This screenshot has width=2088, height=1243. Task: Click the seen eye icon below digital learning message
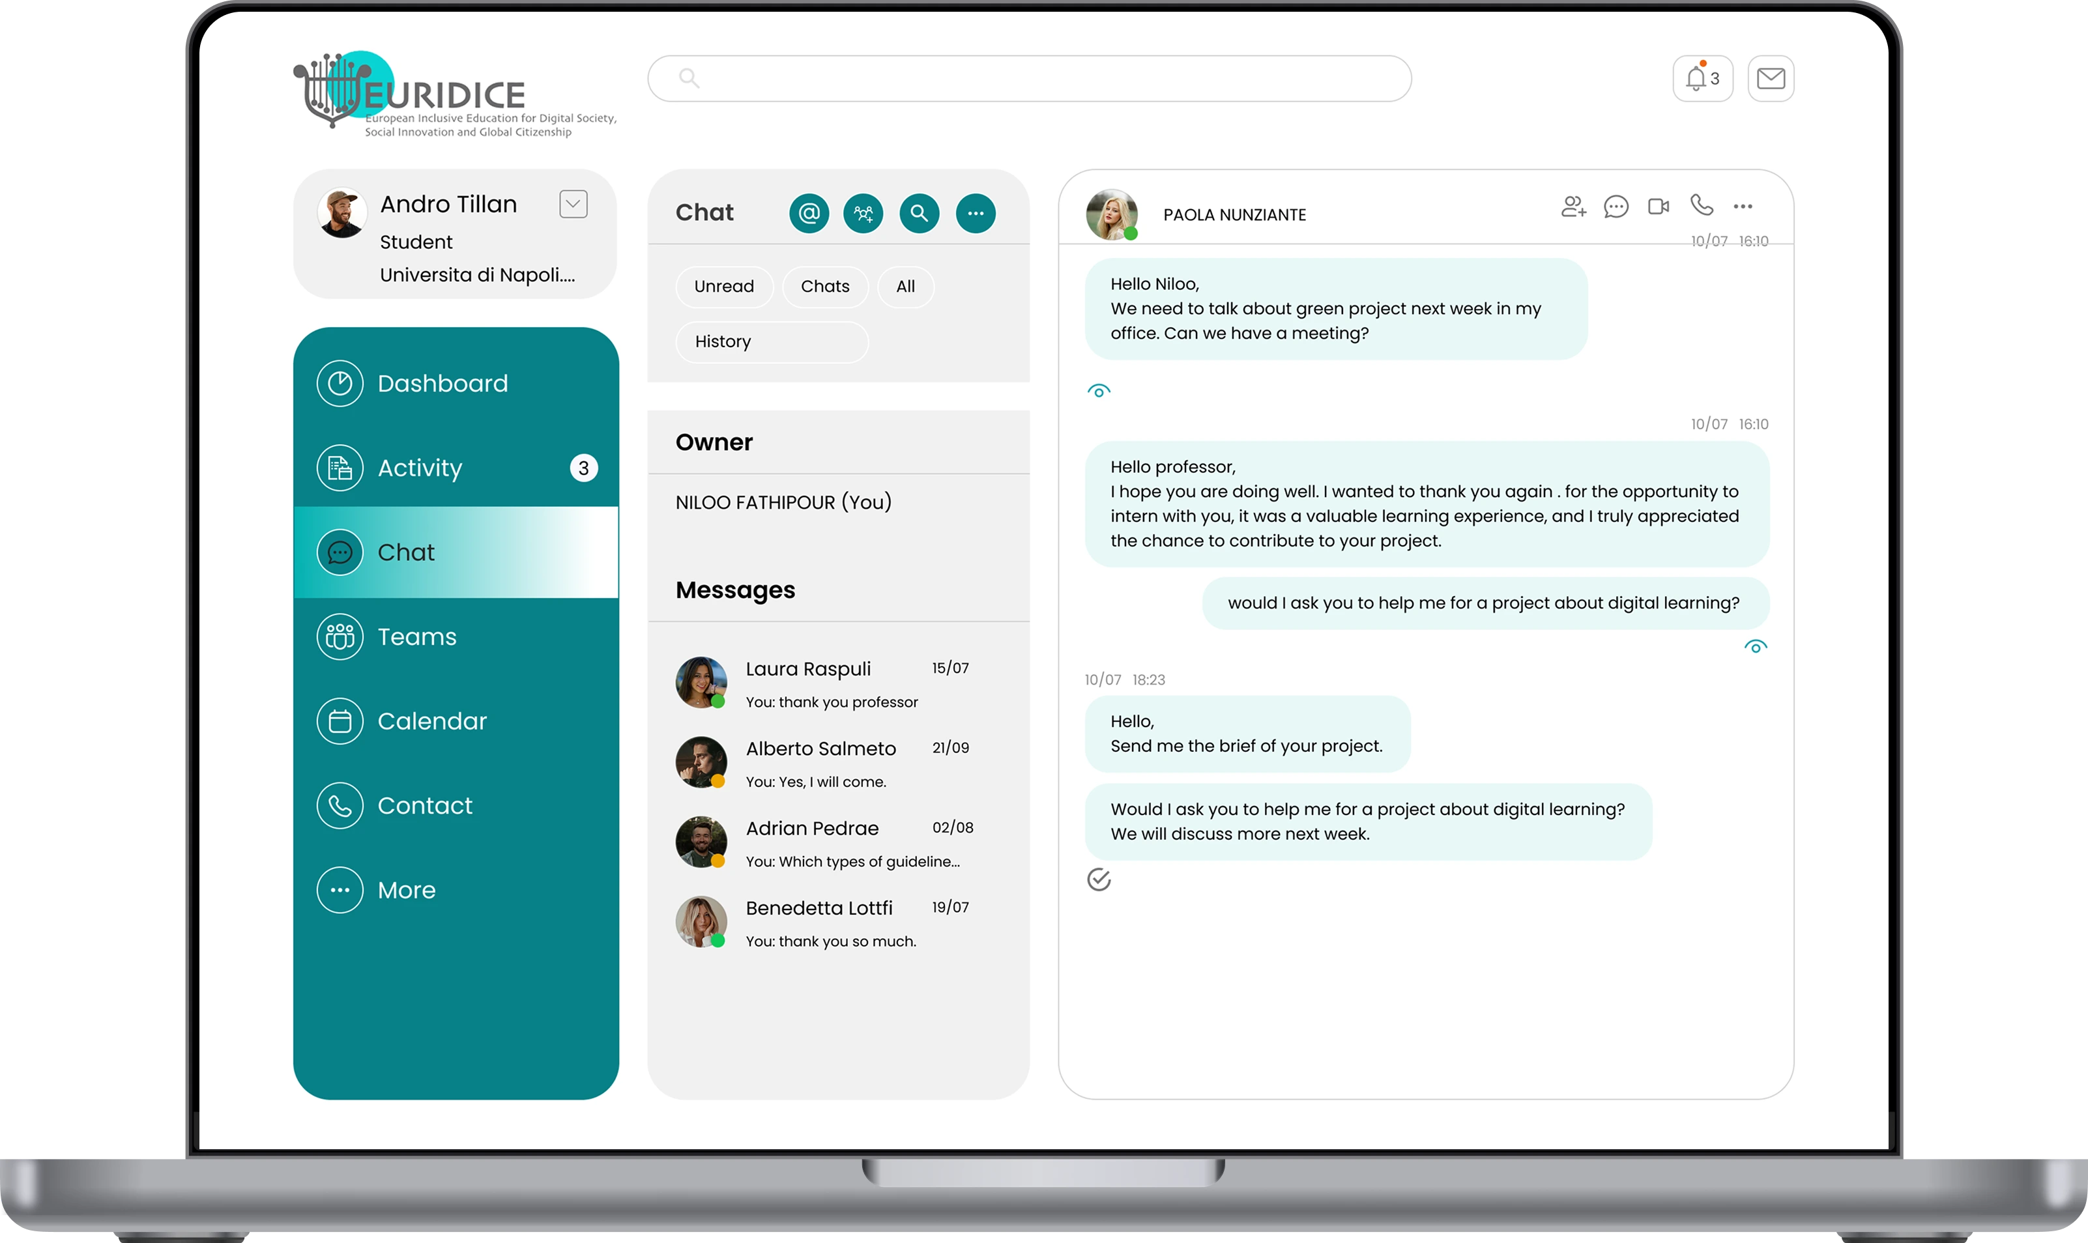[1756, 647]
